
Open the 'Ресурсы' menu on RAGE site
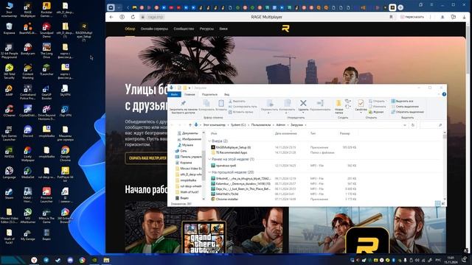(206, 29)
